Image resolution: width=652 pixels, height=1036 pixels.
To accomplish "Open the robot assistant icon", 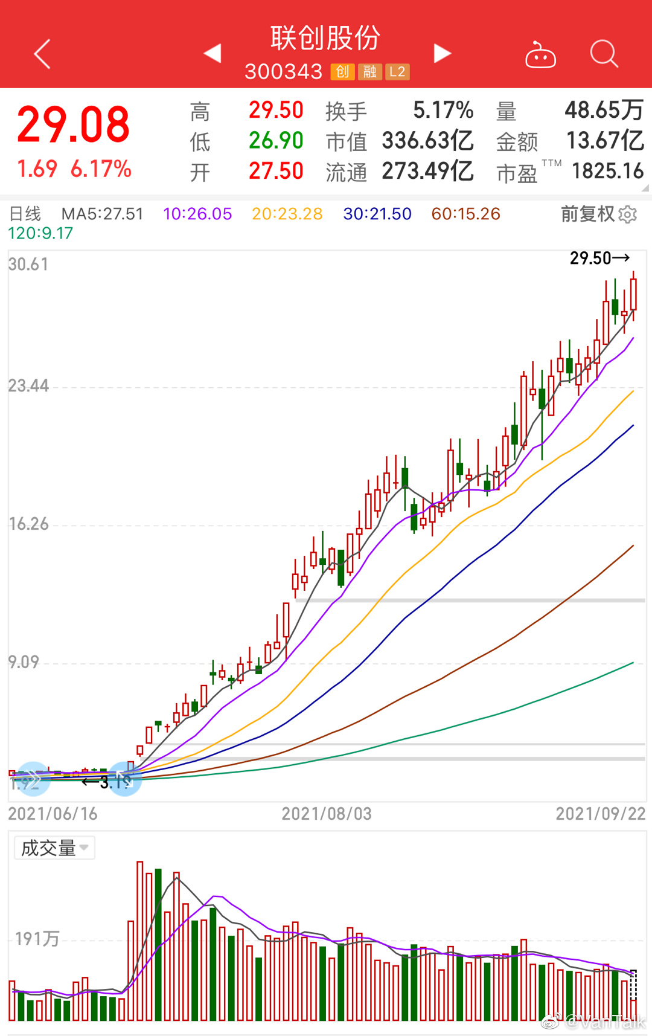I will (x=540, y=55).
